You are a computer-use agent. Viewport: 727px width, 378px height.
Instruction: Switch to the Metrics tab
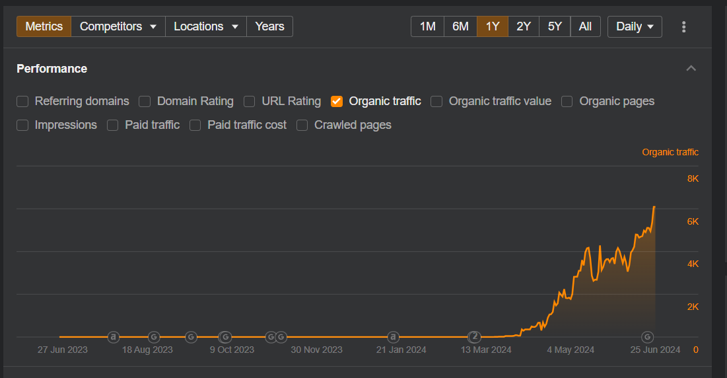point(44,26)
